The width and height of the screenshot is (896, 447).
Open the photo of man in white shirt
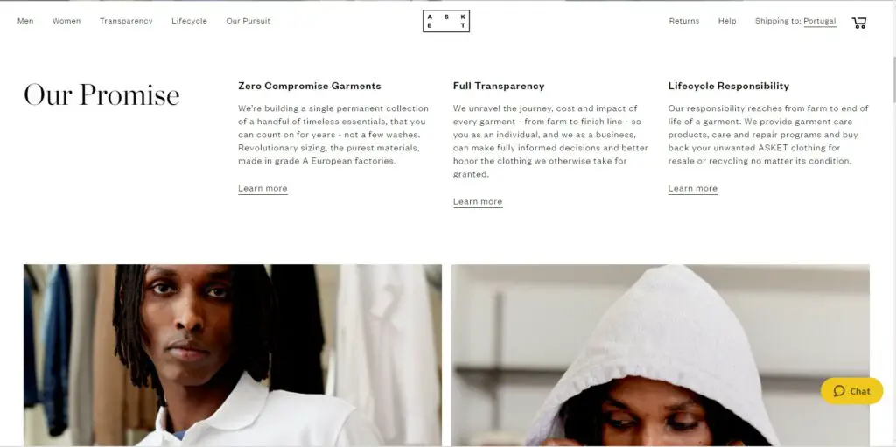tap(233, 355)
